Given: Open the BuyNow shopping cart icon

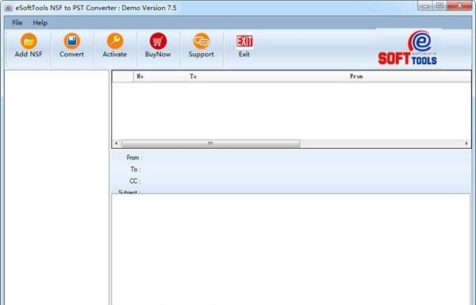Looking at the screenshot, I should tap(158, 41).
